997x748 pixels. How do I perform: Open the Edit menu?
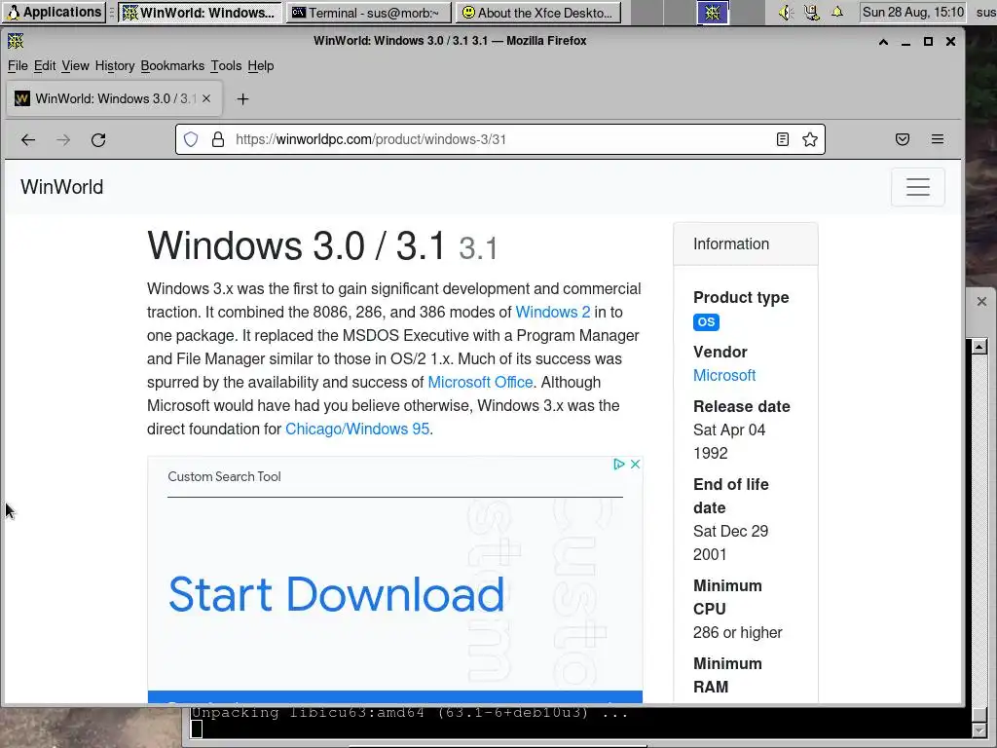coord(45,65)
